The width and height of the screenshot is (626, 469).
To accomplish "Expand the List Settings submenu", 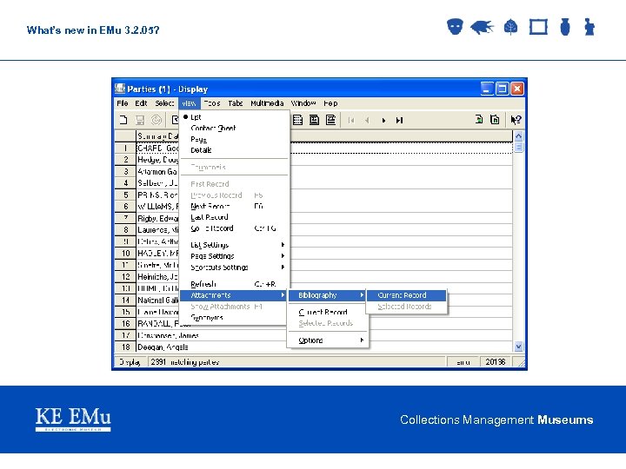I will (x=235, y=245).
